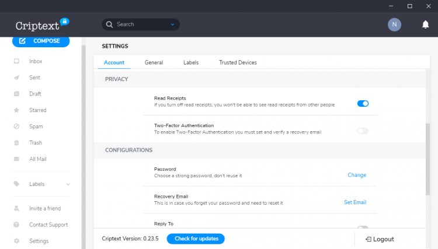This screenshot has height=249, width=438.
Task: Click the Starred star icon
Action: [x=16, y=110]
